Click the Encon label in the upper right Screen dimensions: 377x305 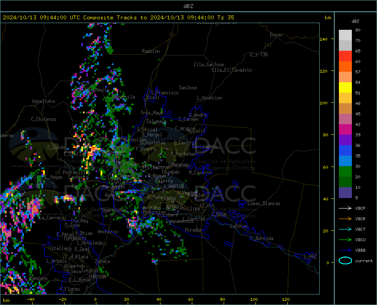click(x=276, y=35)
